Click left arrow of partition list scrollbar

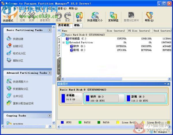[x=63, y=79]
